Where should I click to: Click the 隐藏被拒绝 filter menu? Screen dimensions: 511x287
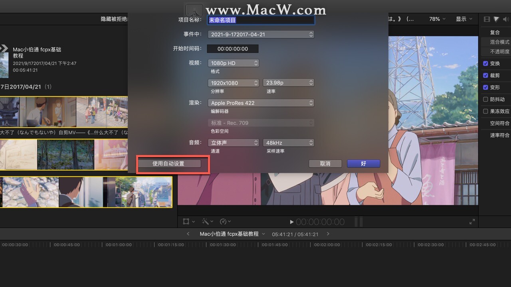coord(114,19)
